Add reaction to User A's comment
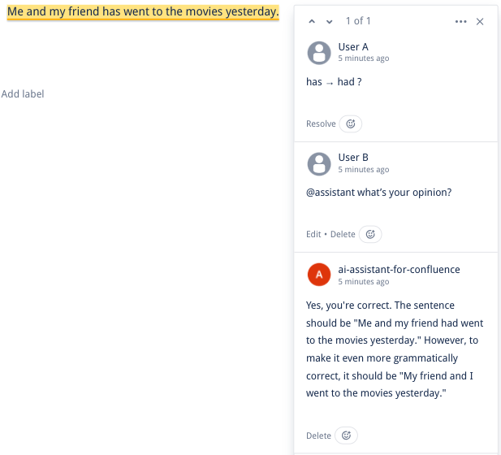Image resolution: width=501 pixels, height=455 pixels. click(x=351, y=123)
